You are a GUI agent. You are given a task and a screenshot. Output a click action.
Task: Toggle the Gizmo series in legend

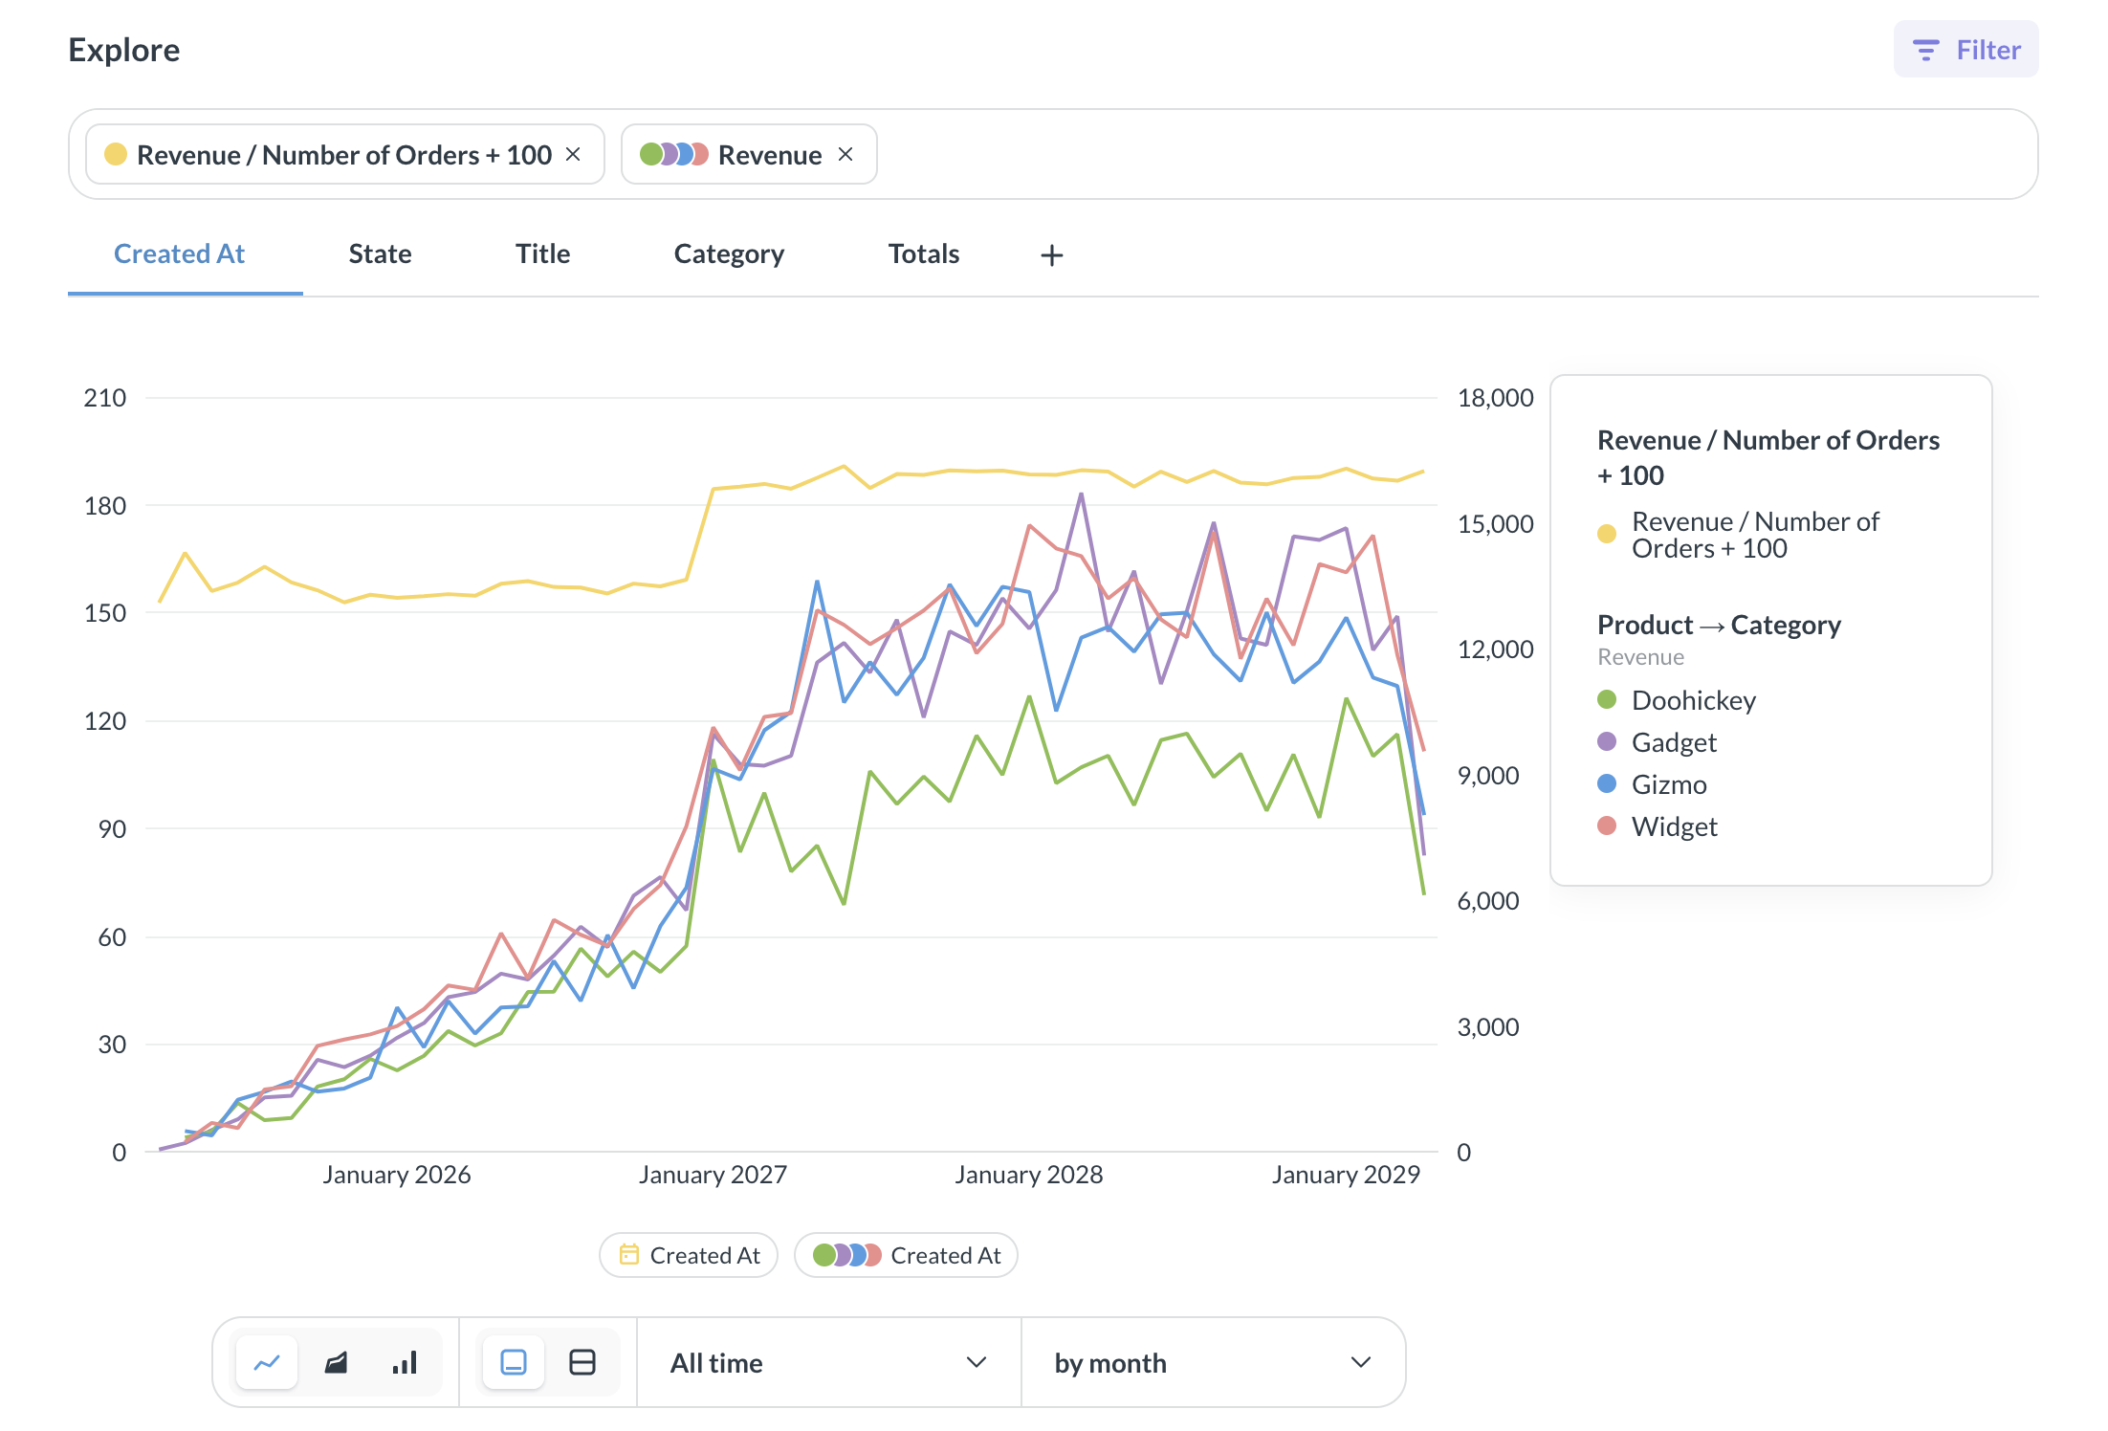pos(1652,784)
